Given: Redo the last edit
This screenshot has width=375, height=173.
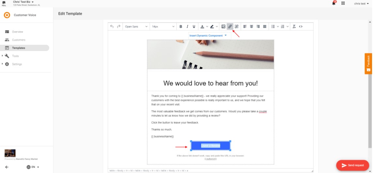Looking at the screenshot, I should tap(119, 26).
